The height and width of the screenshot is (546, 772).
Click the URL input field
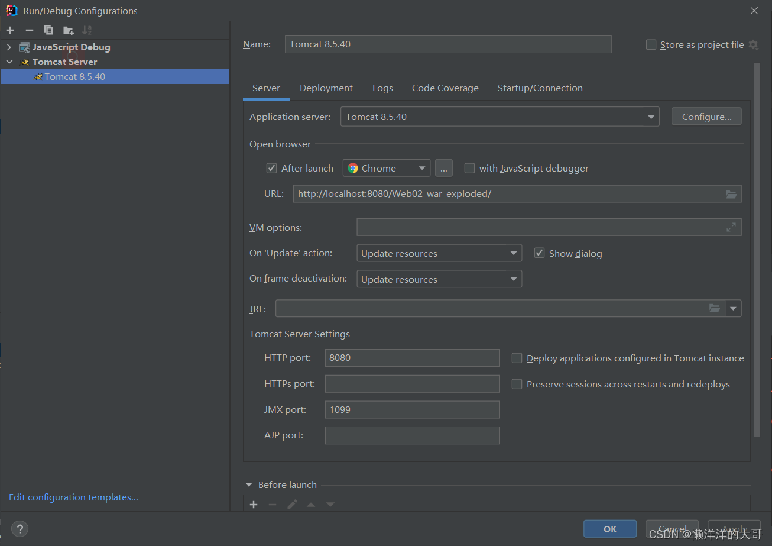click(x=517, y=194)
